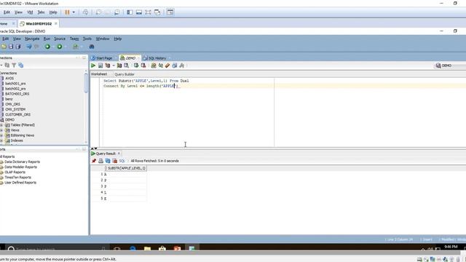Image resolution: width=466 pixels, height=262 pixels.
Task: Close the Query Result tab
Action: [x=119, y=154]
